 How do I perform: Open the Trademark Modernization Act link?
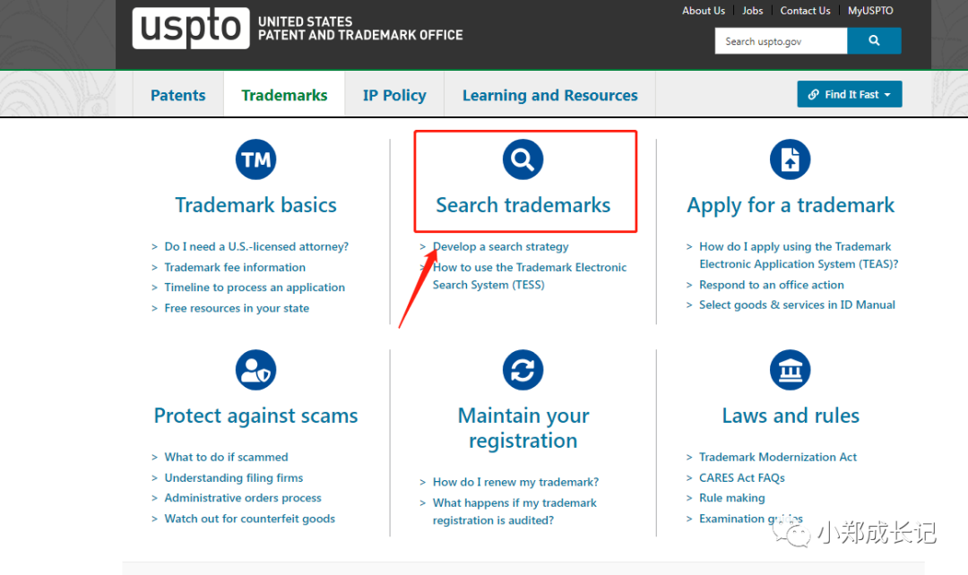point(778,457)
